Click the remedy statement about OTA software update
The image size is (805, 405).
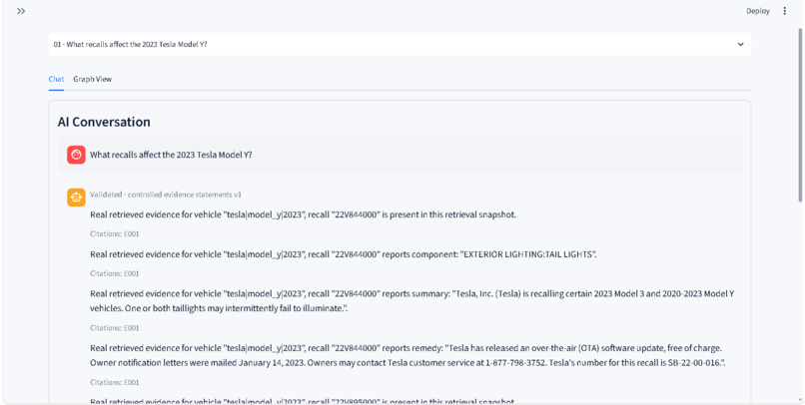(x=407, y=355)
